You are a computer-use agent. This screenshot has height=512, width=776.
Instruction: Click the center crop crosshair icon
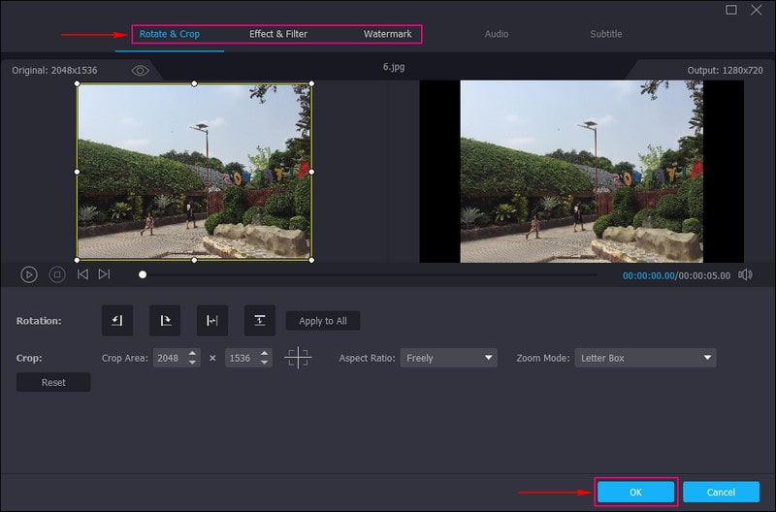click(298, 358)
